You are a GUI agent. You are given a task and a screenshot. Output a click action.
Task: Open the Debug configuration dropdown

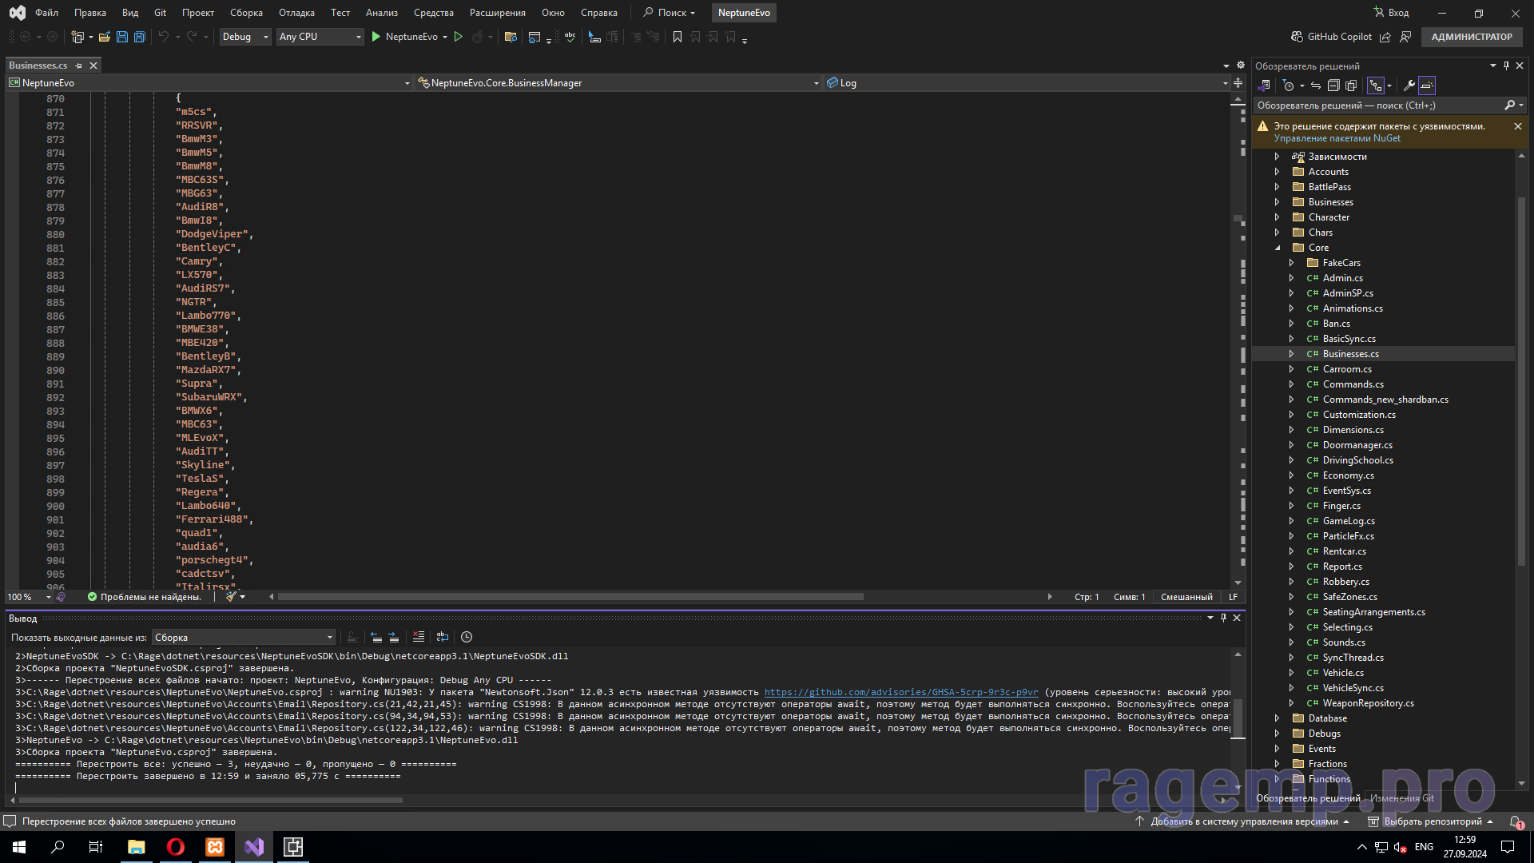tap(245, 37)
